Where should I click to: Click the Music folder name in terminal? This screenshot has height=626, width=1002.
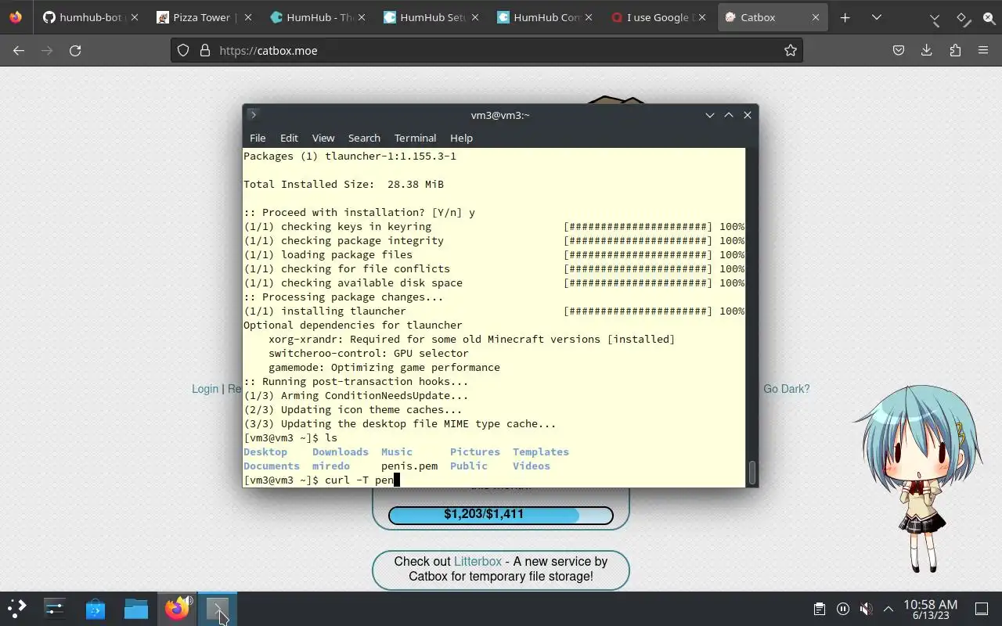397,452
